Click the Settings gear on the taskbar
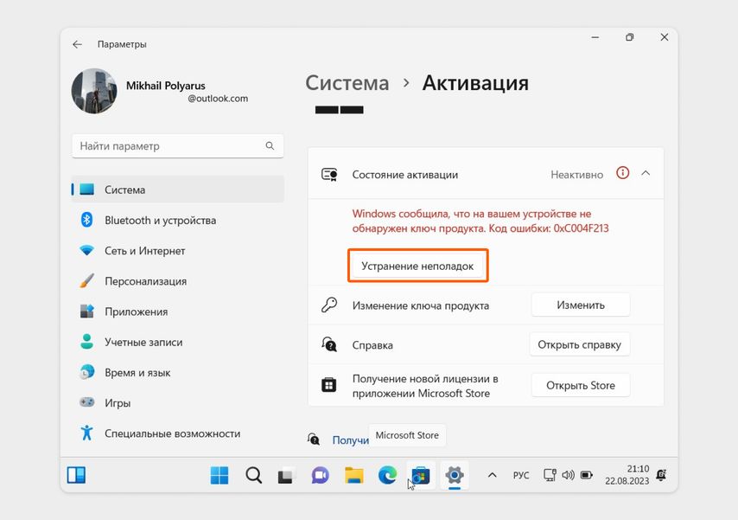The image size is (738, 520). click(x=455, y=475)
